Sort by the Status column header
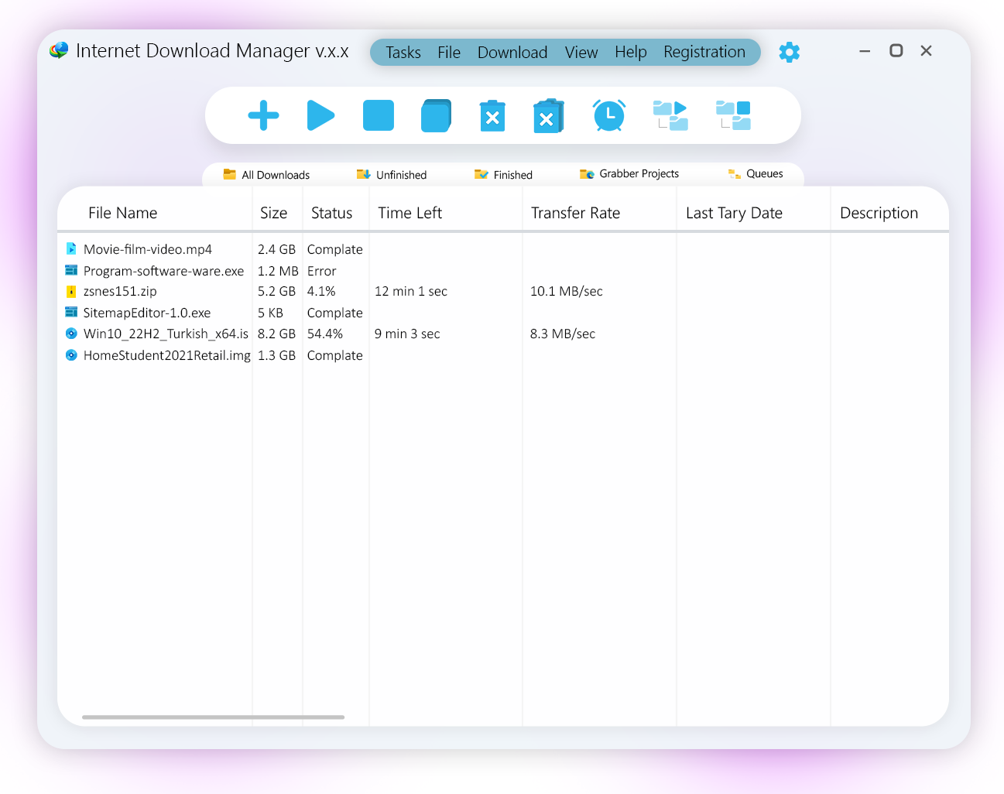Screen dimensions: 1004x794 [x=332, y=213]
